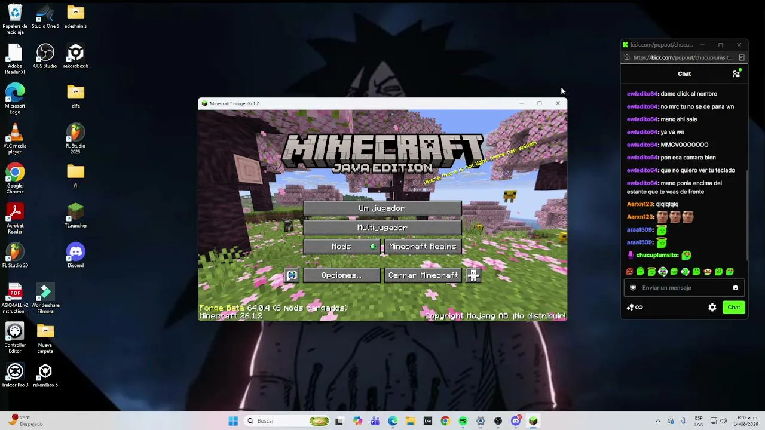Open Kick chat settings gear
765x430 pixels.
[712, 308]
